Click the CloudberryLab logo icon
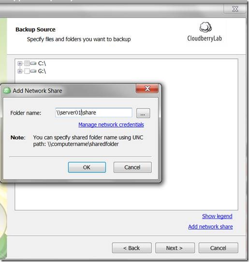Screen dimensions: 249x262 205,27
